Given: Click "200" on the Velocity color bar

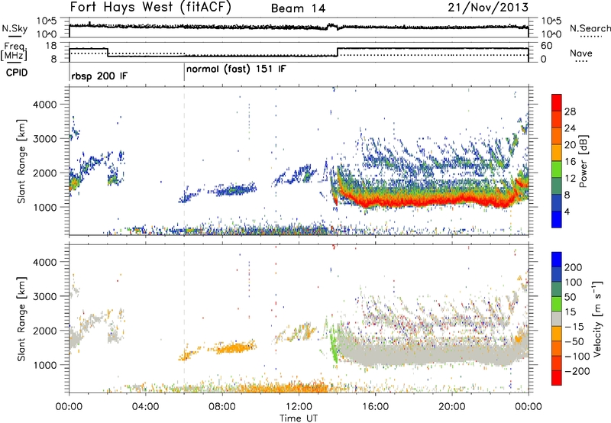Looking at the screenshot, I should pos(574,267).
